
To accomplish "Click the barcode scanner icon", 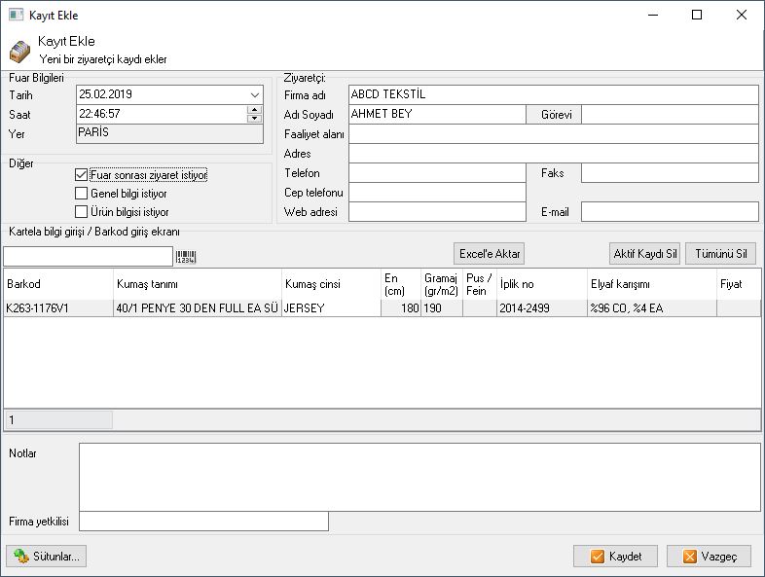I will (185, 257).
